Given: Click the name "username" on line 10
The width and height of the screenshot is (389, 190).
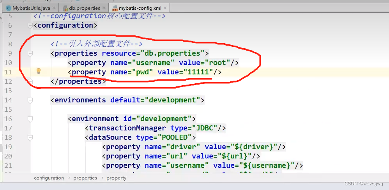Looking at the screenshot, I should 153,63.
